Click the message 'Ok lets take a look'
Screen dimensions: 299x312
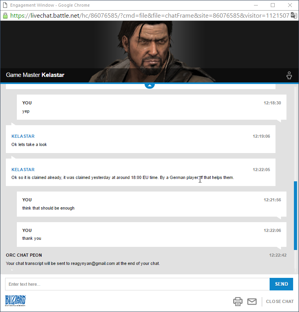tap(29, 144)
